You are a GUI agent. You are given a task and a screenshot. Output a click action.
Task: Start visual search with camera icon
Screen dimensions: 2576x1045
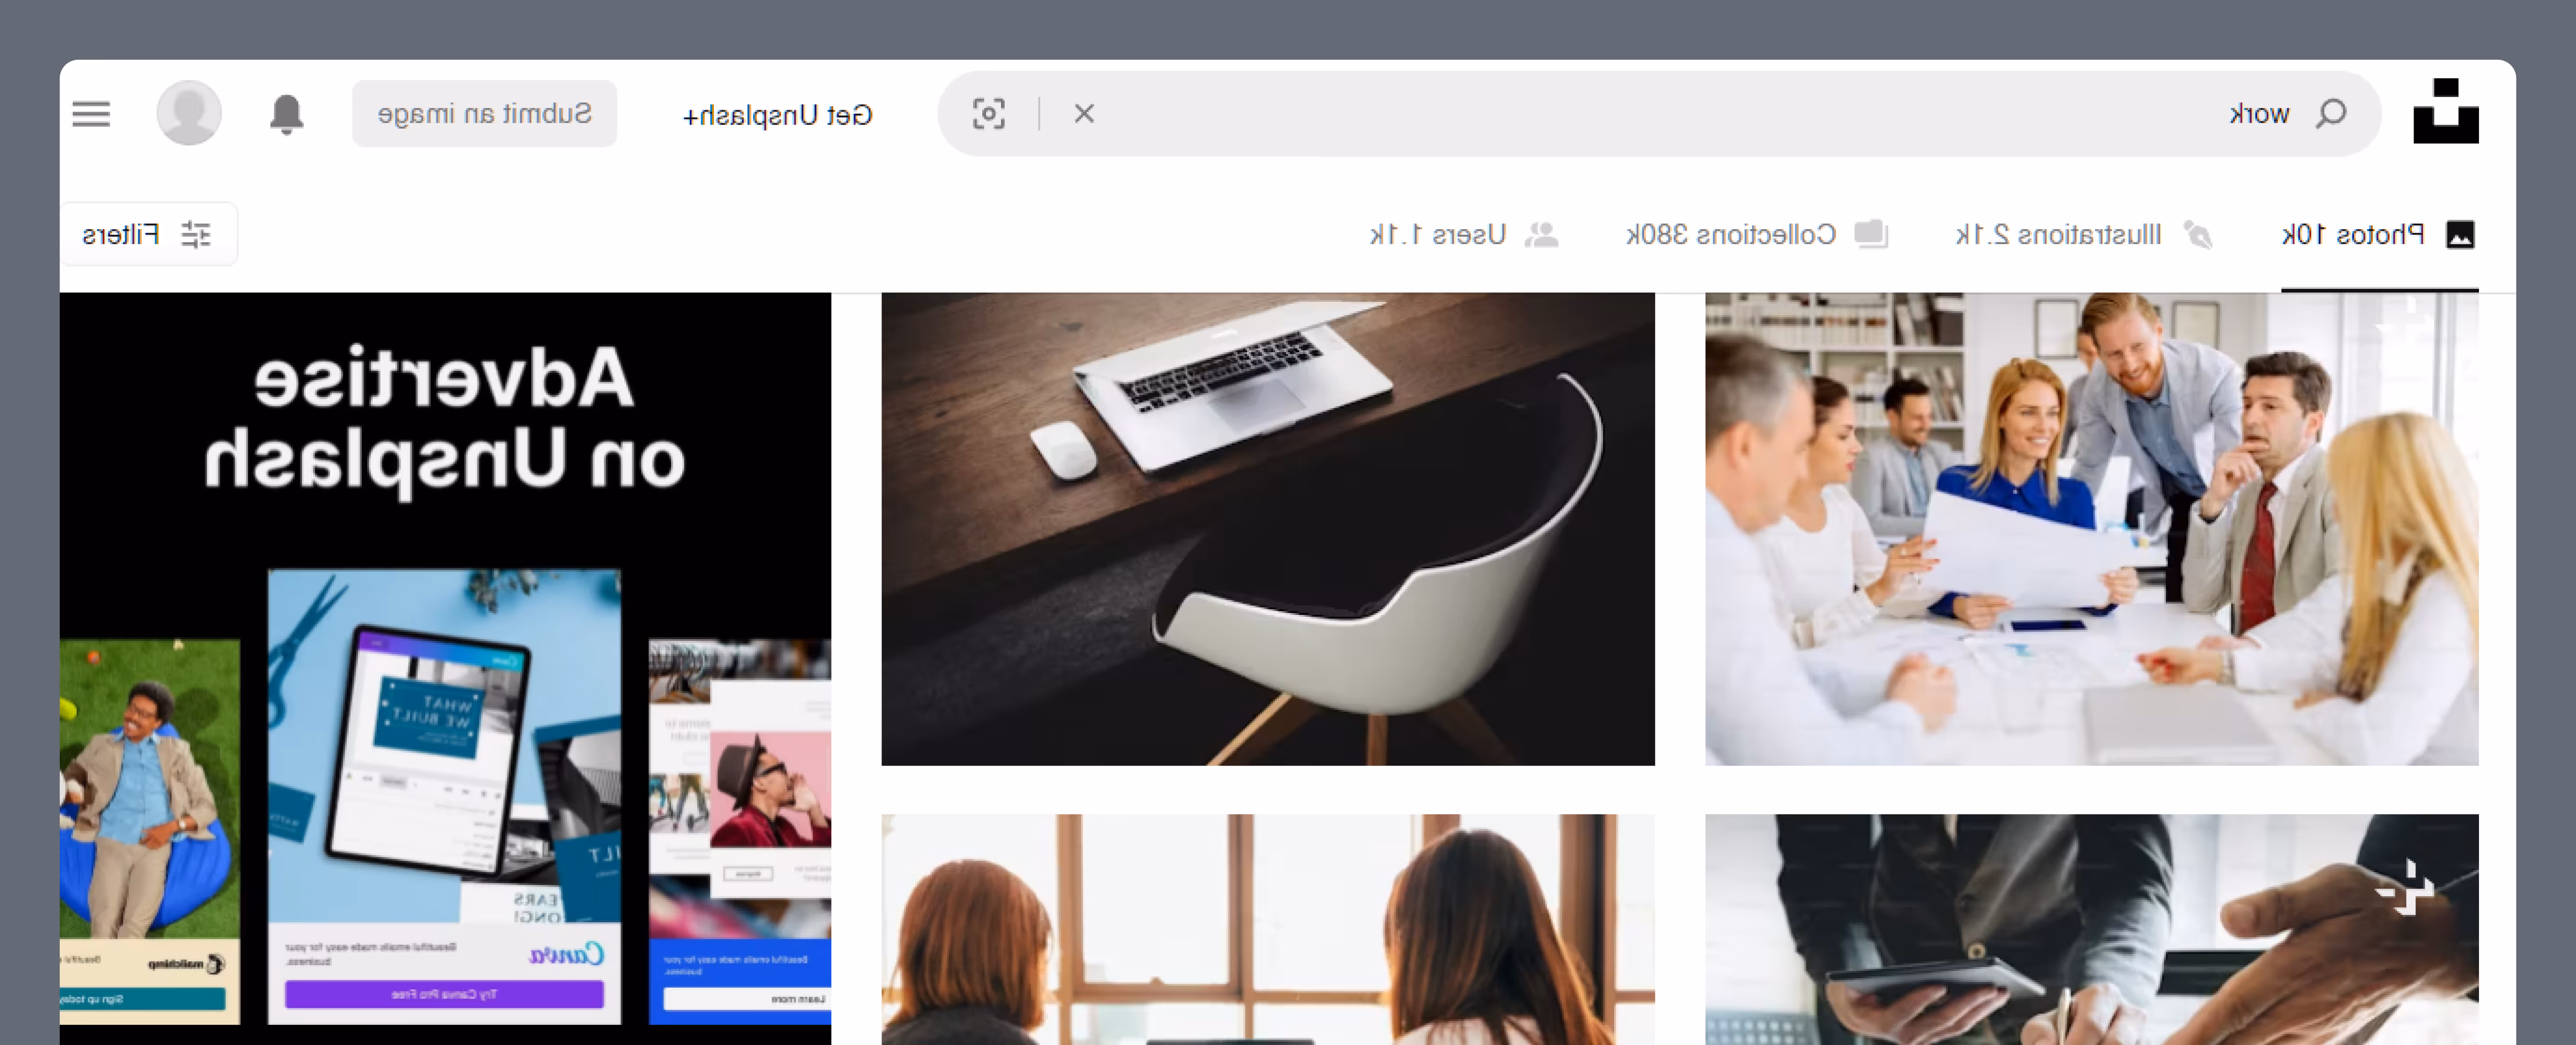(989, 114)
